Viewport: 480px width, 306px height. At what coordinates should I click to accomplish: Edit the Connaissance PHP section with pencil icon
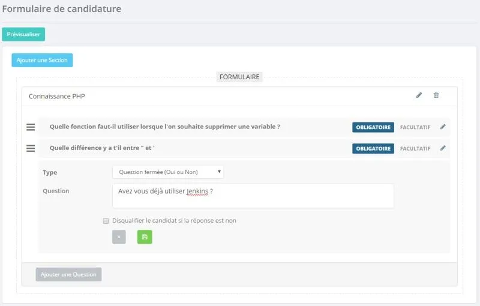pos(419,95)
